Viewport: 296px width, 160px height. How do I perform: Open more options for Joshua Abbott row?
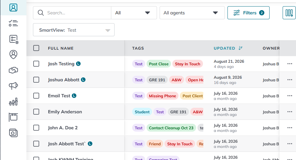[290, 80]
